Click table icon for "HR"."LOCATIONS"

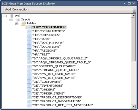tap(29, 47)
